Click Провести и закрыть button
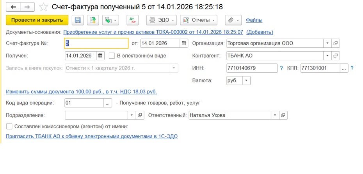 37,20
